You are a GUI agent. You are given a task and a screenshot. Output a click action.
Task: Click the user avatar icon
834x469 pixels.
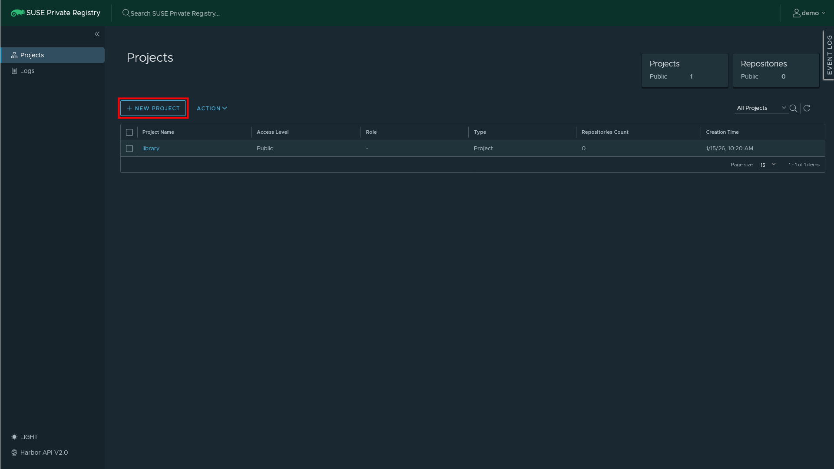[x=796, y=13]
